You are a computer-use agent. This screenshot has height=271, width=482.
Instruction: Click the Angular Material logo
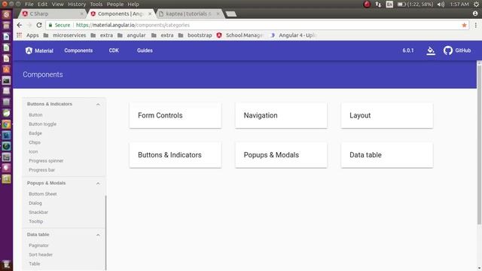29,50
